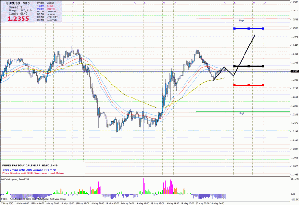The width and height of the screenshot is (299, 205).
Task: Select the Broker time row
Action: coord(45,3)
